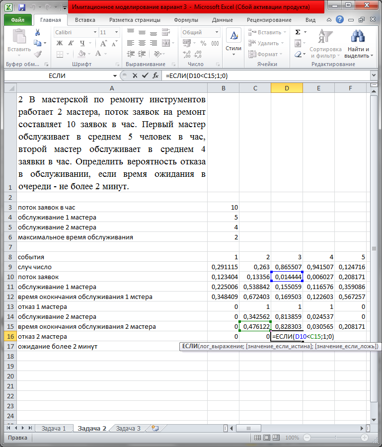Click the zoom slider in status bar
This screenshot has width=382, height=447.
335,438
